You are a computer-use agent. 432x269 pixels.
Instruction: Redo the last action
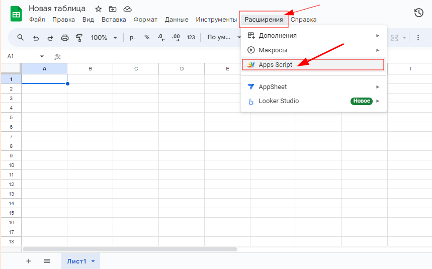pyautogui.click(x=50, y=38)
